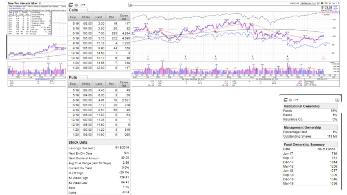Click the 52 Week Low value 84.41
Image resolution: width=347 pixels, height=195 pixels.
click(x=125, y=182)
